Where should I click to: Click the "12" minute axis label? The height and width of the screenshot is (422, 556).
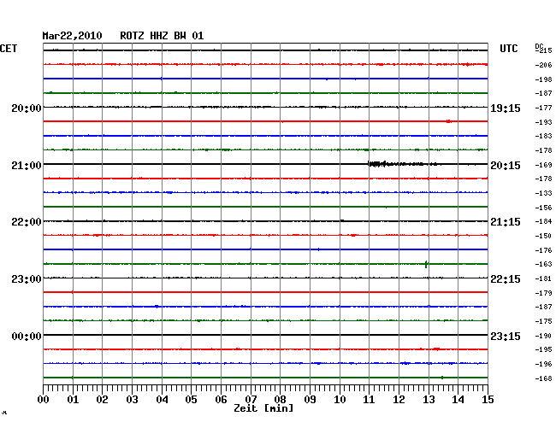pos(399,400)
